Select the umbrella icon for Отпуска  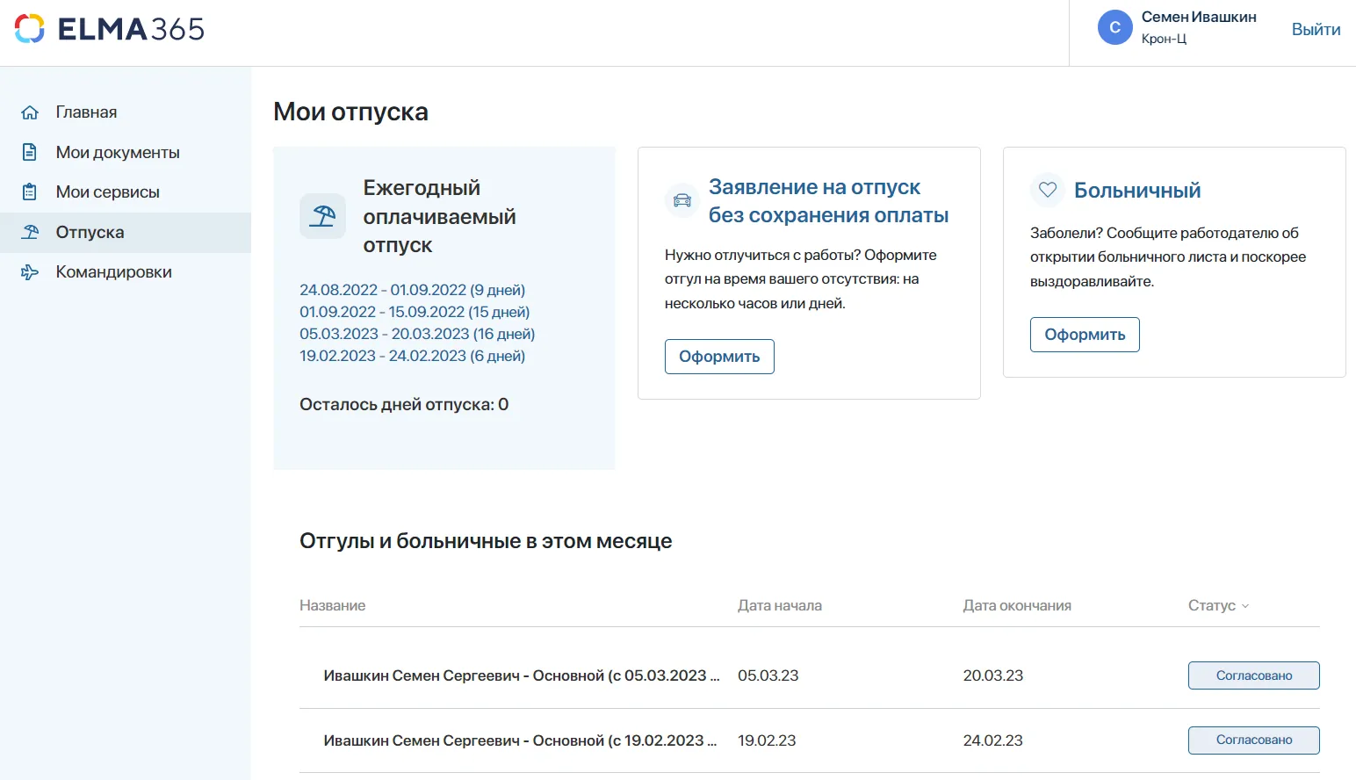tap(29, 231)
